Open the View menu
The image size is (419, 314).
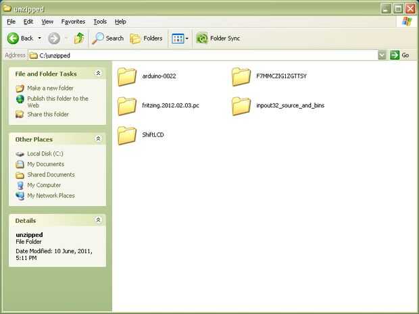tap(47, 22)
